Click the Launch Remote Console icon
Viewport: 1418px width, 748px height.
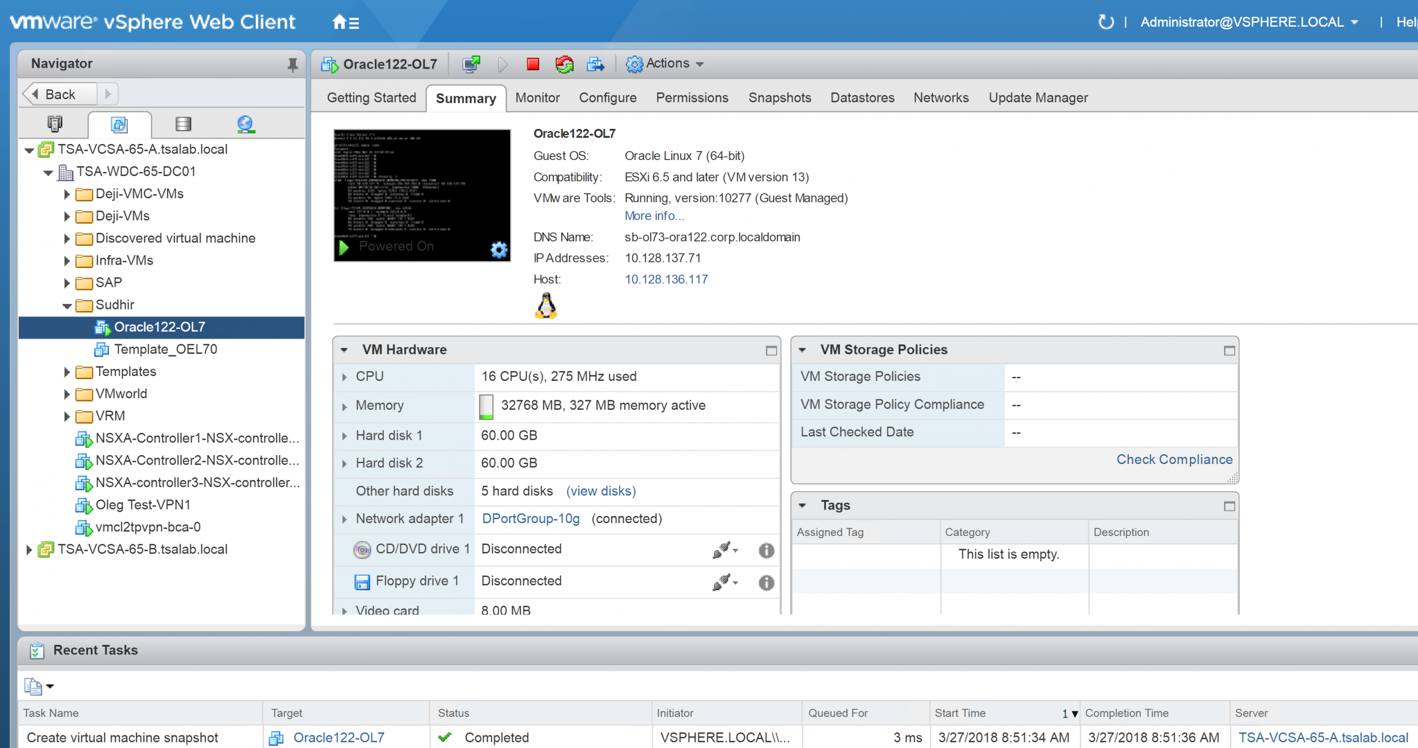coord(471,64)
